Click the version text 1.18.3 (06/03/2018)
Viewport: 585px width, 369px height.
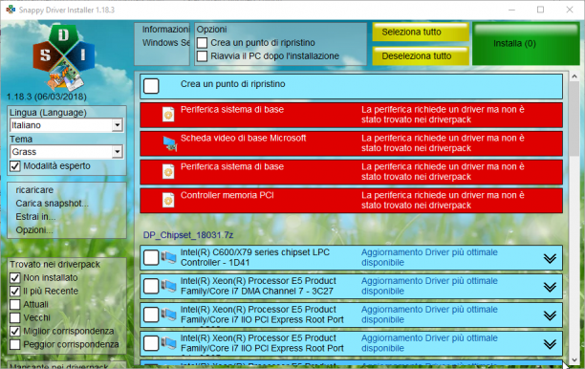pos(47,97)
